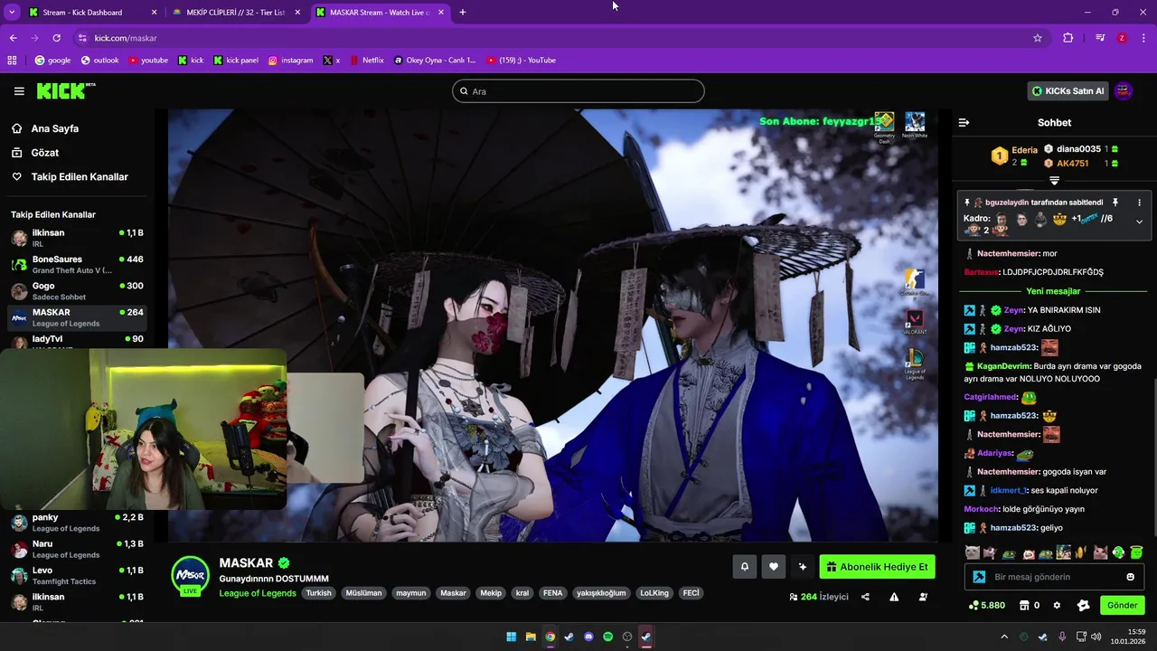Bookmark this page with star
The width and height of the screenshot is (1157, 651).
click(1038, 38)
